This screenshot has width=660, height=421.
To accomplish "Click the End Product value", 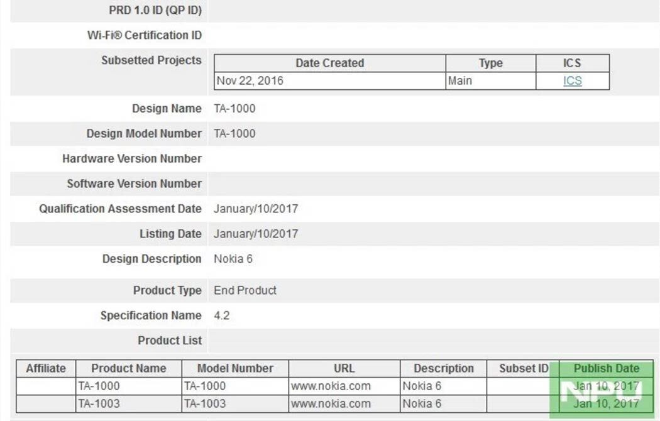I will [x=245, y=290].
